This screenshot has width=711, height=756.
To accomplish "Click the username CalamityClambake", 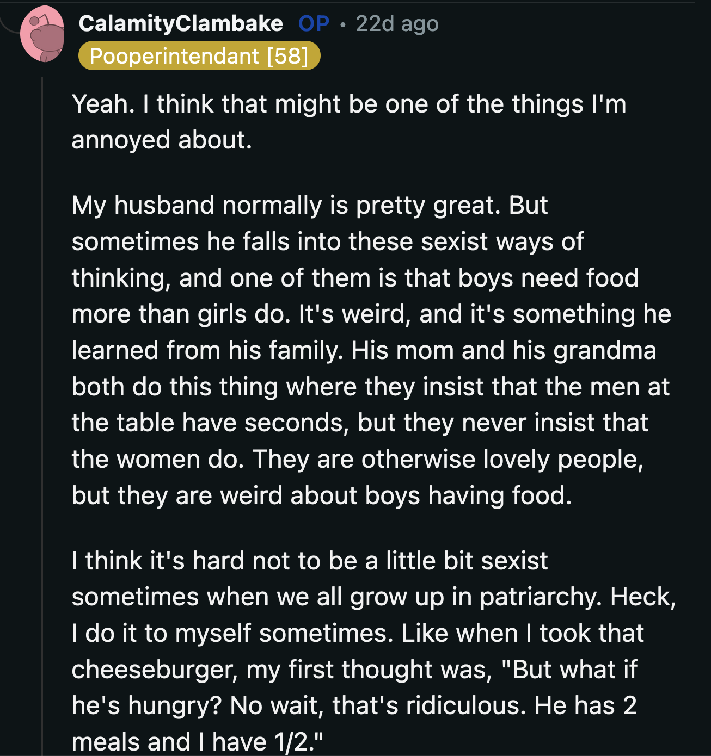I will tap(181, 23).
